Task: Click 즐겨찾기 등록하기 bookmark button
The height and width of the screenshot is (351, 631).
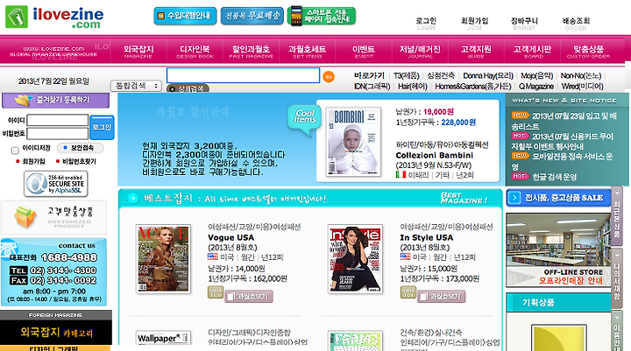Action: [x=55, y=101]
